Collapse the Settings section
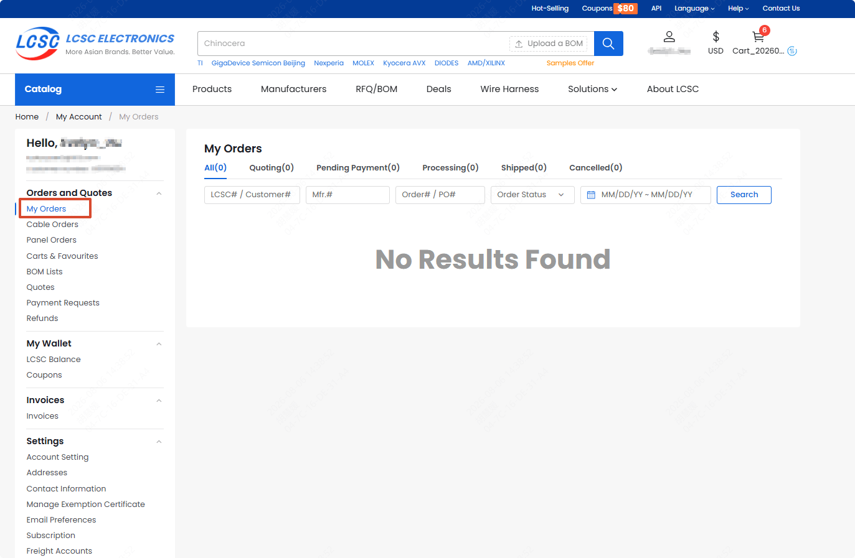Viewport: 855px width, 558px height. click(x=159, y=442)
